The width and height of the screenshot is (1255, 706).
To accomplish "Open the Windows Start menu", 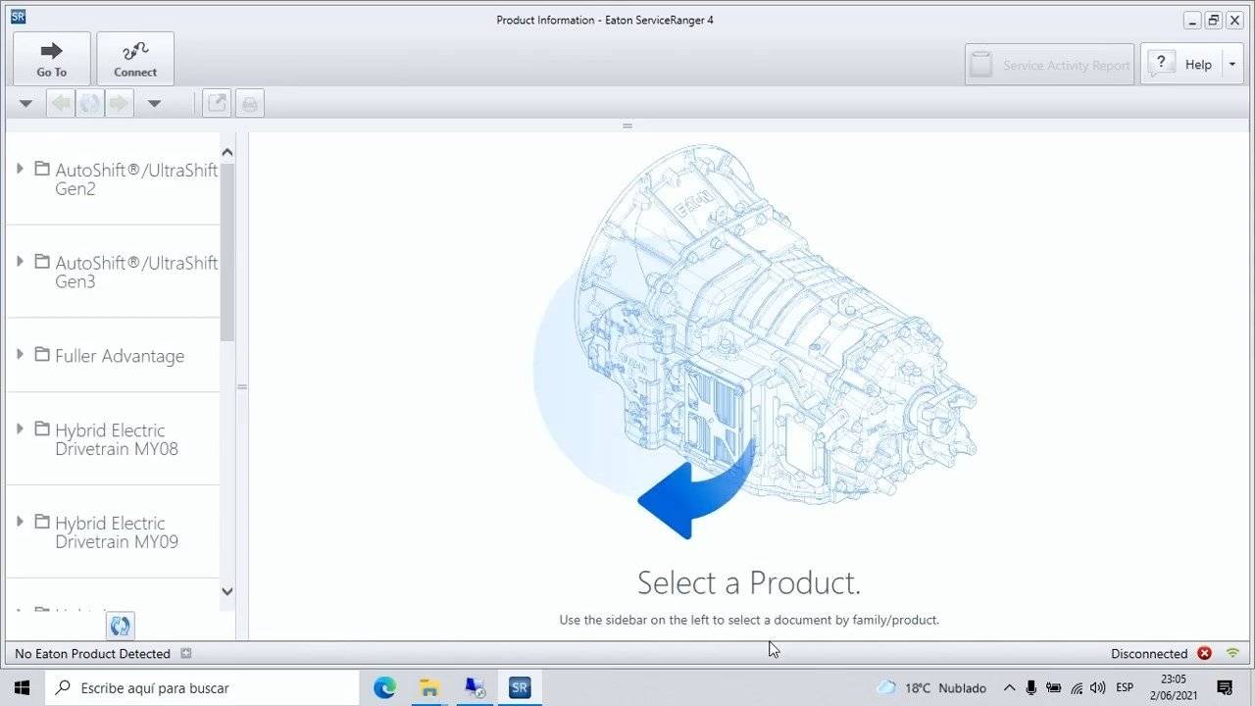I will click(22, 687).
